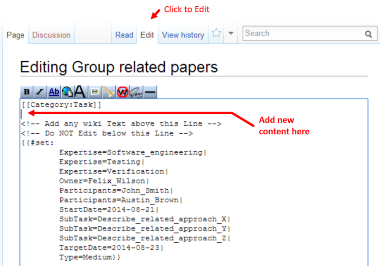Open the Discussion tab
This screenshot has width=380, height=266.
51,35
